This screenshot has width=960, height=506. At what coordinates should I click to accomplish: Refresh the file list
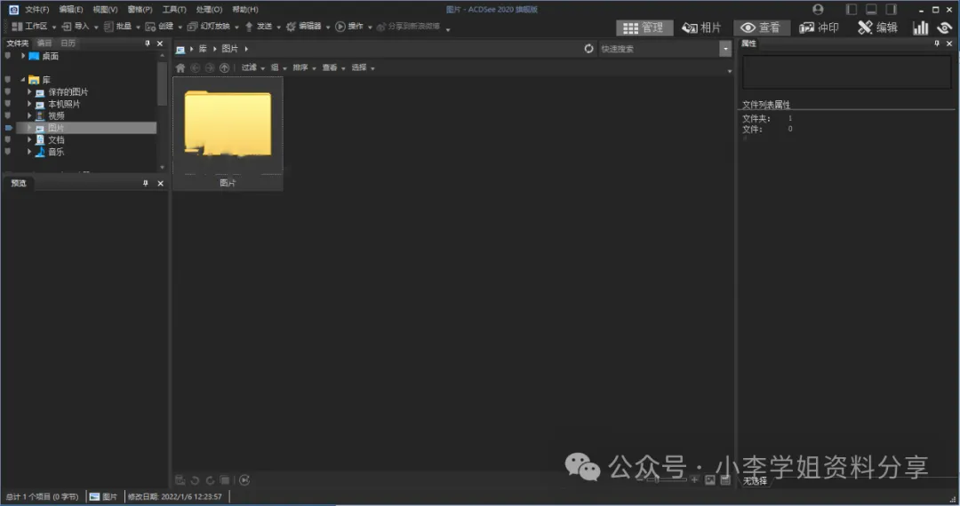[x=588, y=48]
